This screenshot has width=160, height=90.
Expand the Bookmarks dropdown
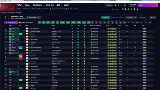pos(116,9)
